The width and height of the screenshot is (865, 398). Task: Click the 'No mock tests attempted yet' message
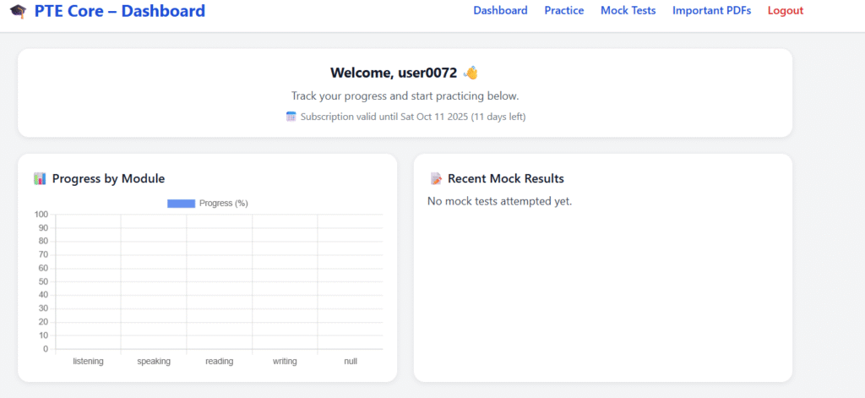pyautogui.click(x=499, y=201)
